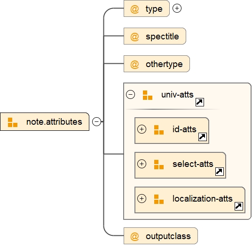
Task: Click the id-atts reference arrow icon
Action: pos(203,137)
